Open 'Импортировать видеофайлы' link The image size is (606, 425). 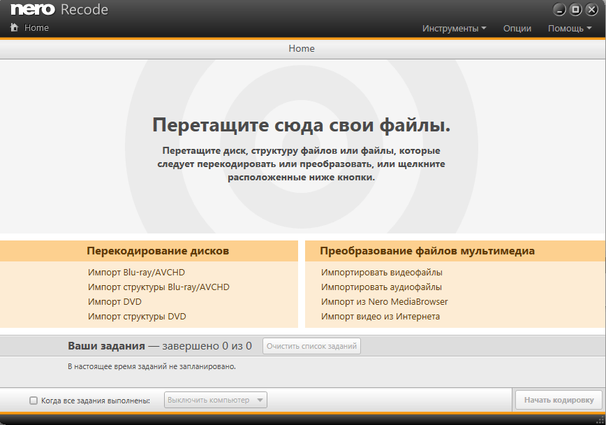pyautogui.click(x=382, y=273)
